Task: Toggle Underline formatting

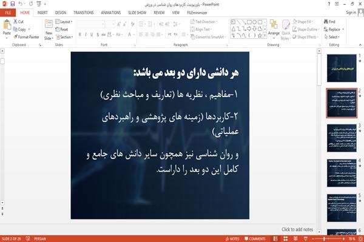Action: (x=92, y=35)
